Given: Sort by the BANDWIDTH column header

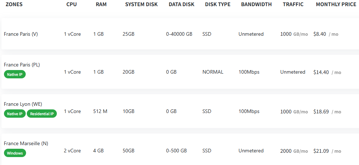Looking at the screenshot, I should tap(257, 4).
